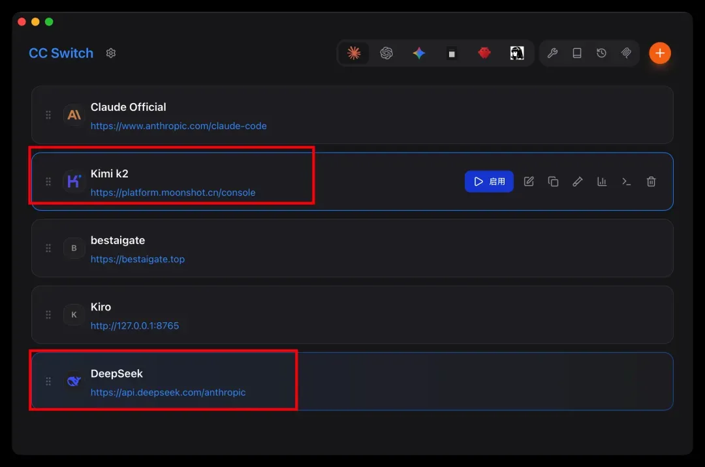
Task: Open the Kiro 127.0.0.1:8765 link
Action: tap(135, 325)
